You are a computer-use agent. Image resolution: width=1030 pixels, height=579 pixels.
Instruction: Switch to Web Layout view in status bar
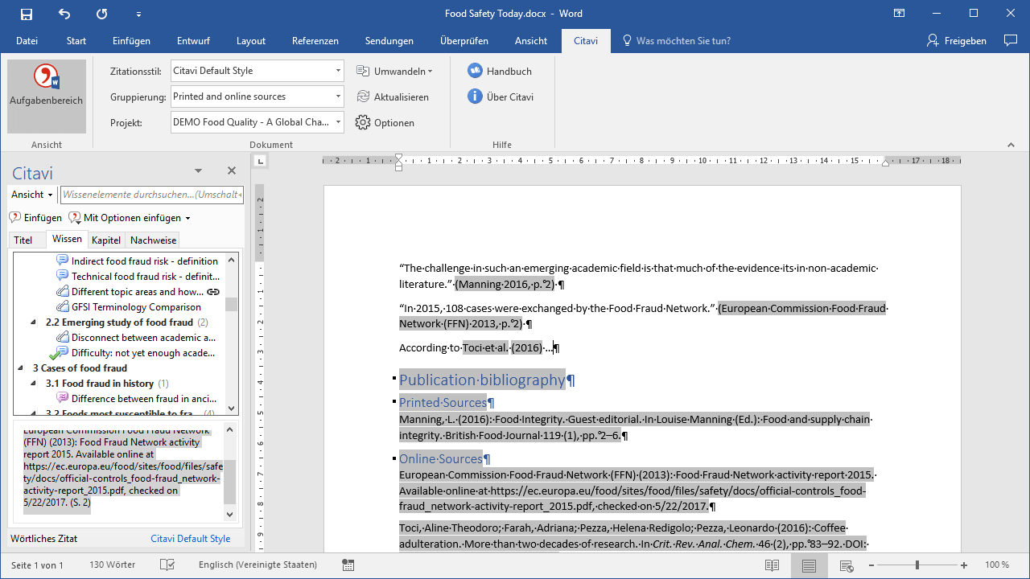846,565
